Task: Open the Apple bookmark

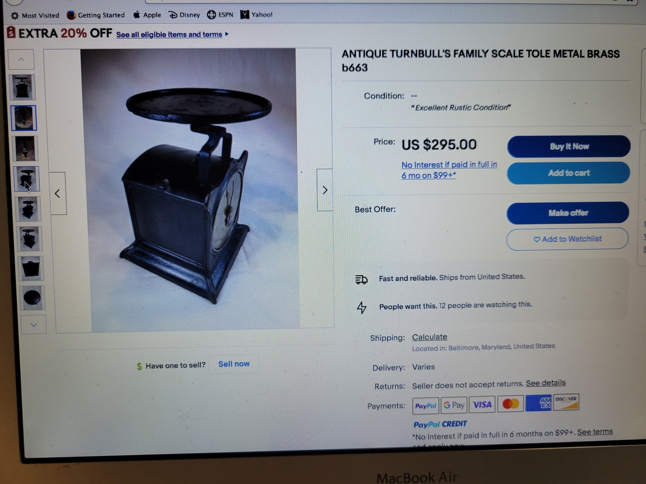Action: pyautogui.click(x=147, y=15)
